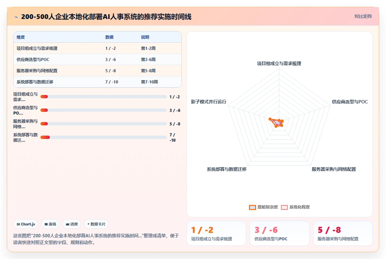Viewport: 386px width, 259px height.
Task: Toggle the 原始复杂度 legend swatch
Action: tap(252, 207)
